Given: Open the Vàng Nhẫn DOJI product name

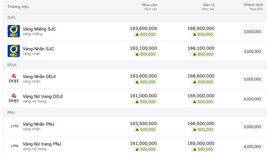Looking at the screenshot, I should (39, 77).
